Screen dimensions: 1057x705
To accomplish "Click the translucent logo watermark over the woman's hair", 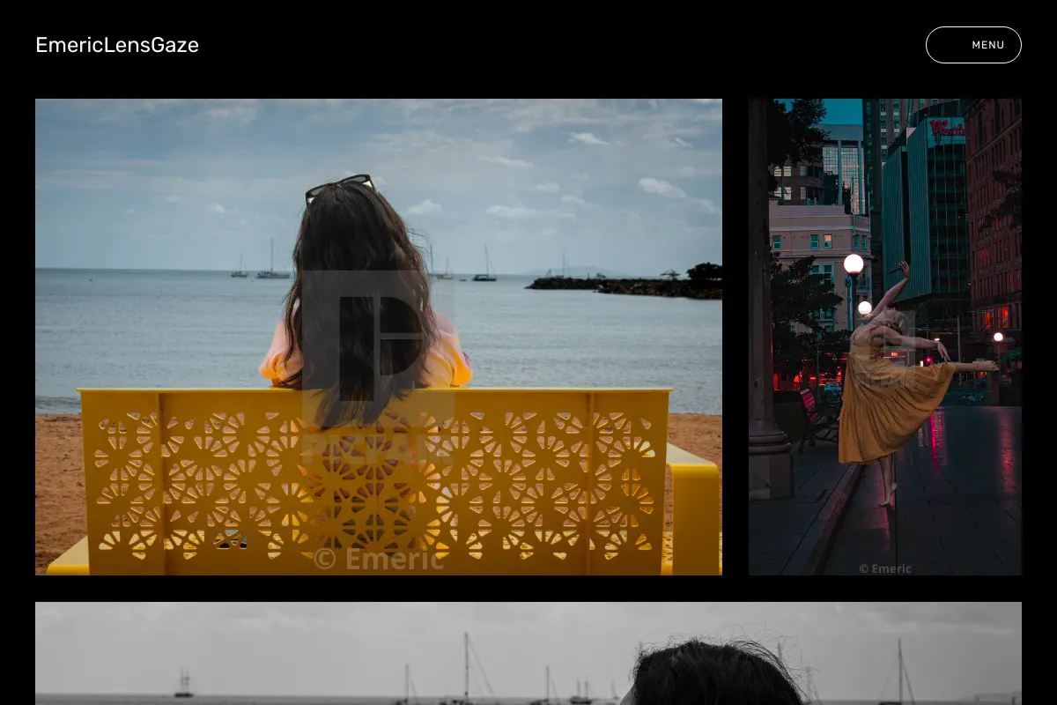I will [x=378, y=367].
